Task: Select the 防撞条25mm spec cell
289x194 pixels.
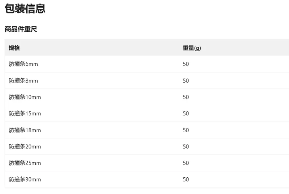Action: click(25, 163)
